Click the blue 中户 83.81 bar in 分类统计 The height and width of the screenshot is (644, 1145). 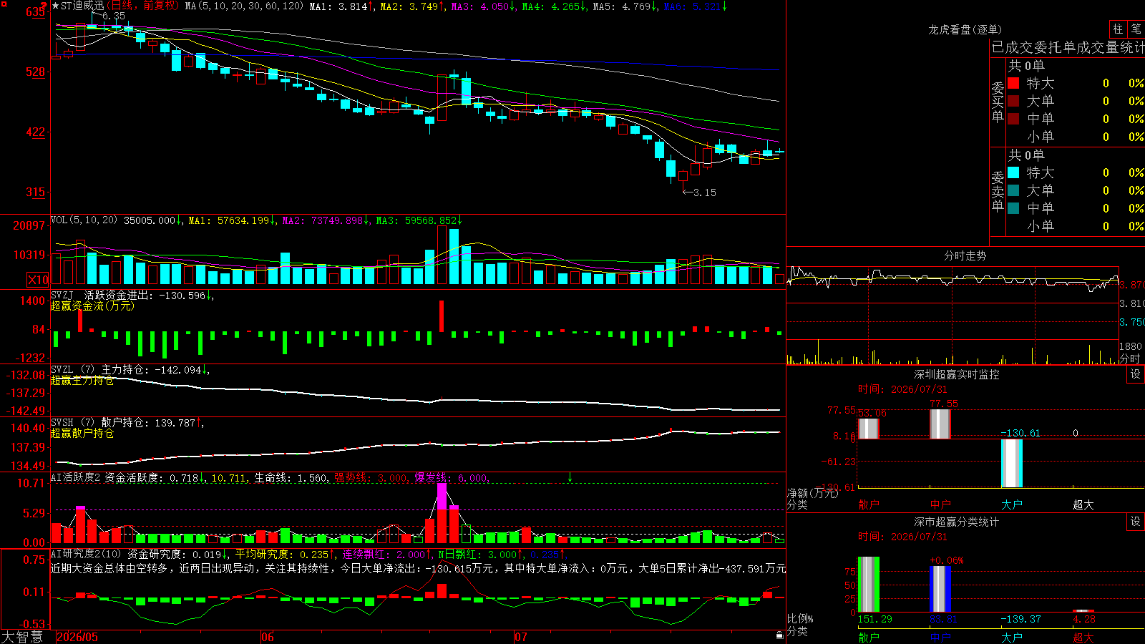point(940,589)
